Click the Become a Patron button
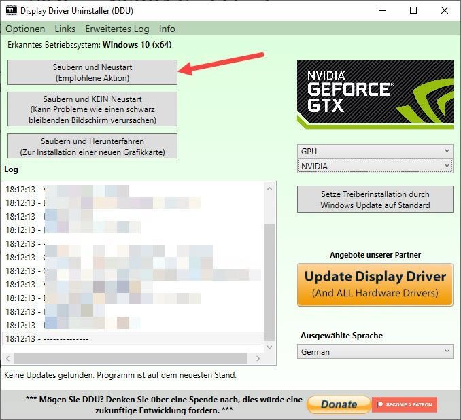Image resolution: width=461 pixels, height=420 pixels. pos(405,405)
